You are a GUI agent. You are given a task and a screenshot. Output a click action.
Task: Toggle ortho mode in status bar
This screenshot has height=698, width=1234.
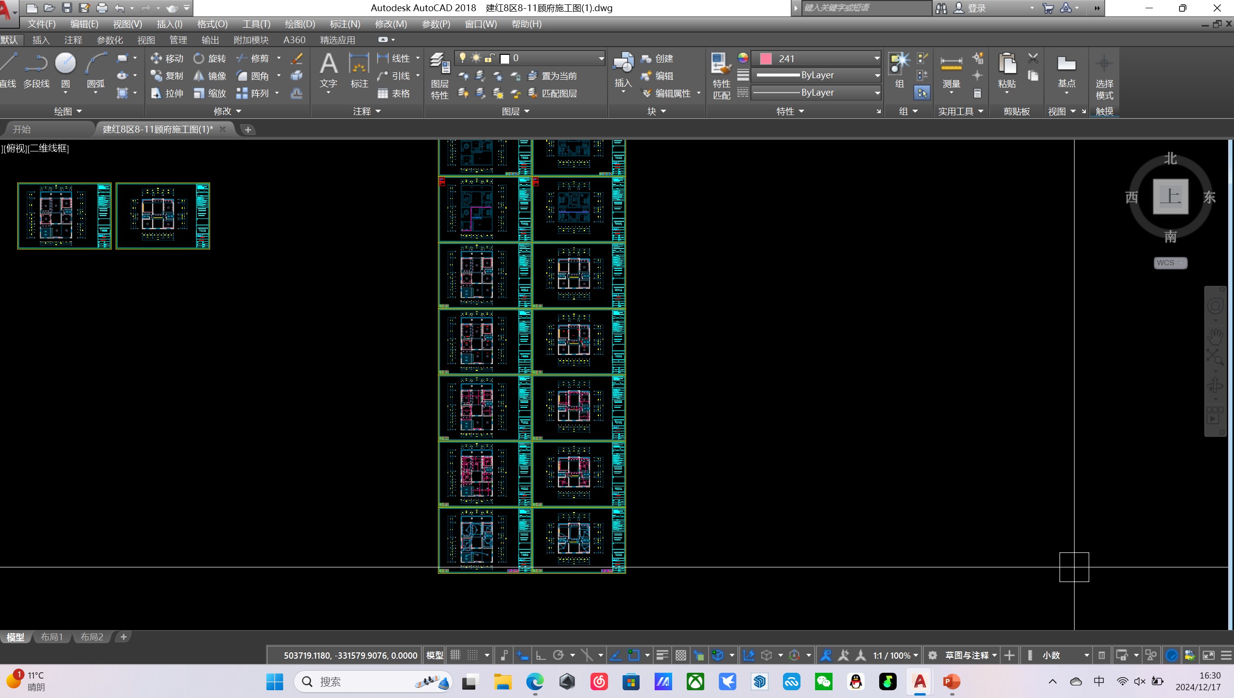click(x=540, y=655)
